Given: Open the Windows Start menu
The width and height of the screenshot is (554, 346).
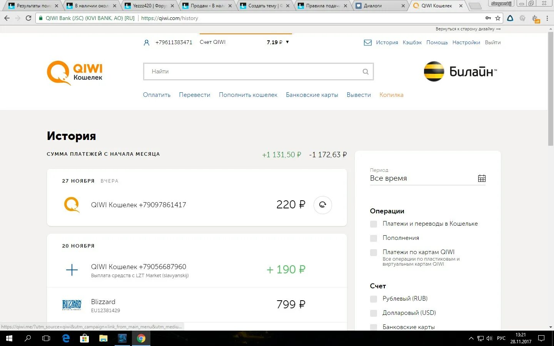Looking at the screenshot, I should (x=9, y=338).
